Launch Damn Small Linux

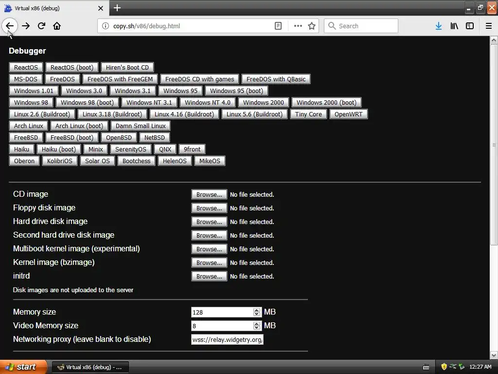[141, 126]
